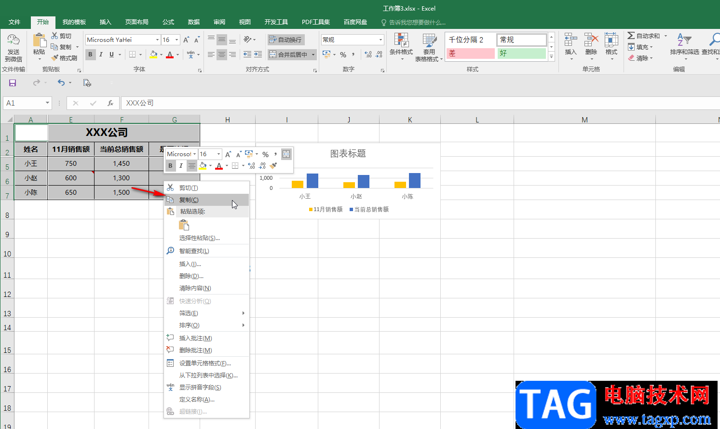Toggle middle vertical alignment in ribbon

222,40
